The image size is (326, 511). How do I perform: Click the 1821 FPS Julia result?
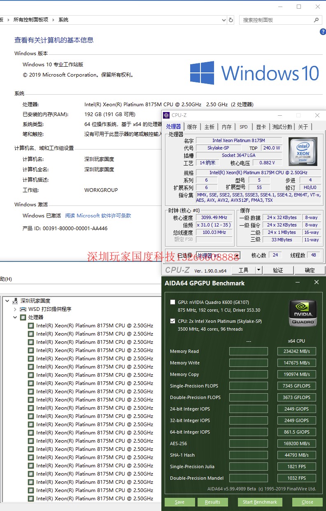click(x=297, y=467)
